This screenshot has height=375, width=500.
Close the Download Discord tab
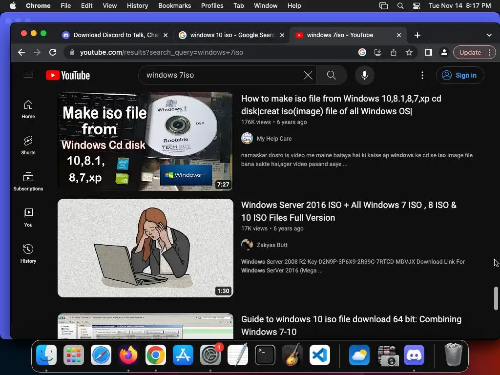coord(166,35)
